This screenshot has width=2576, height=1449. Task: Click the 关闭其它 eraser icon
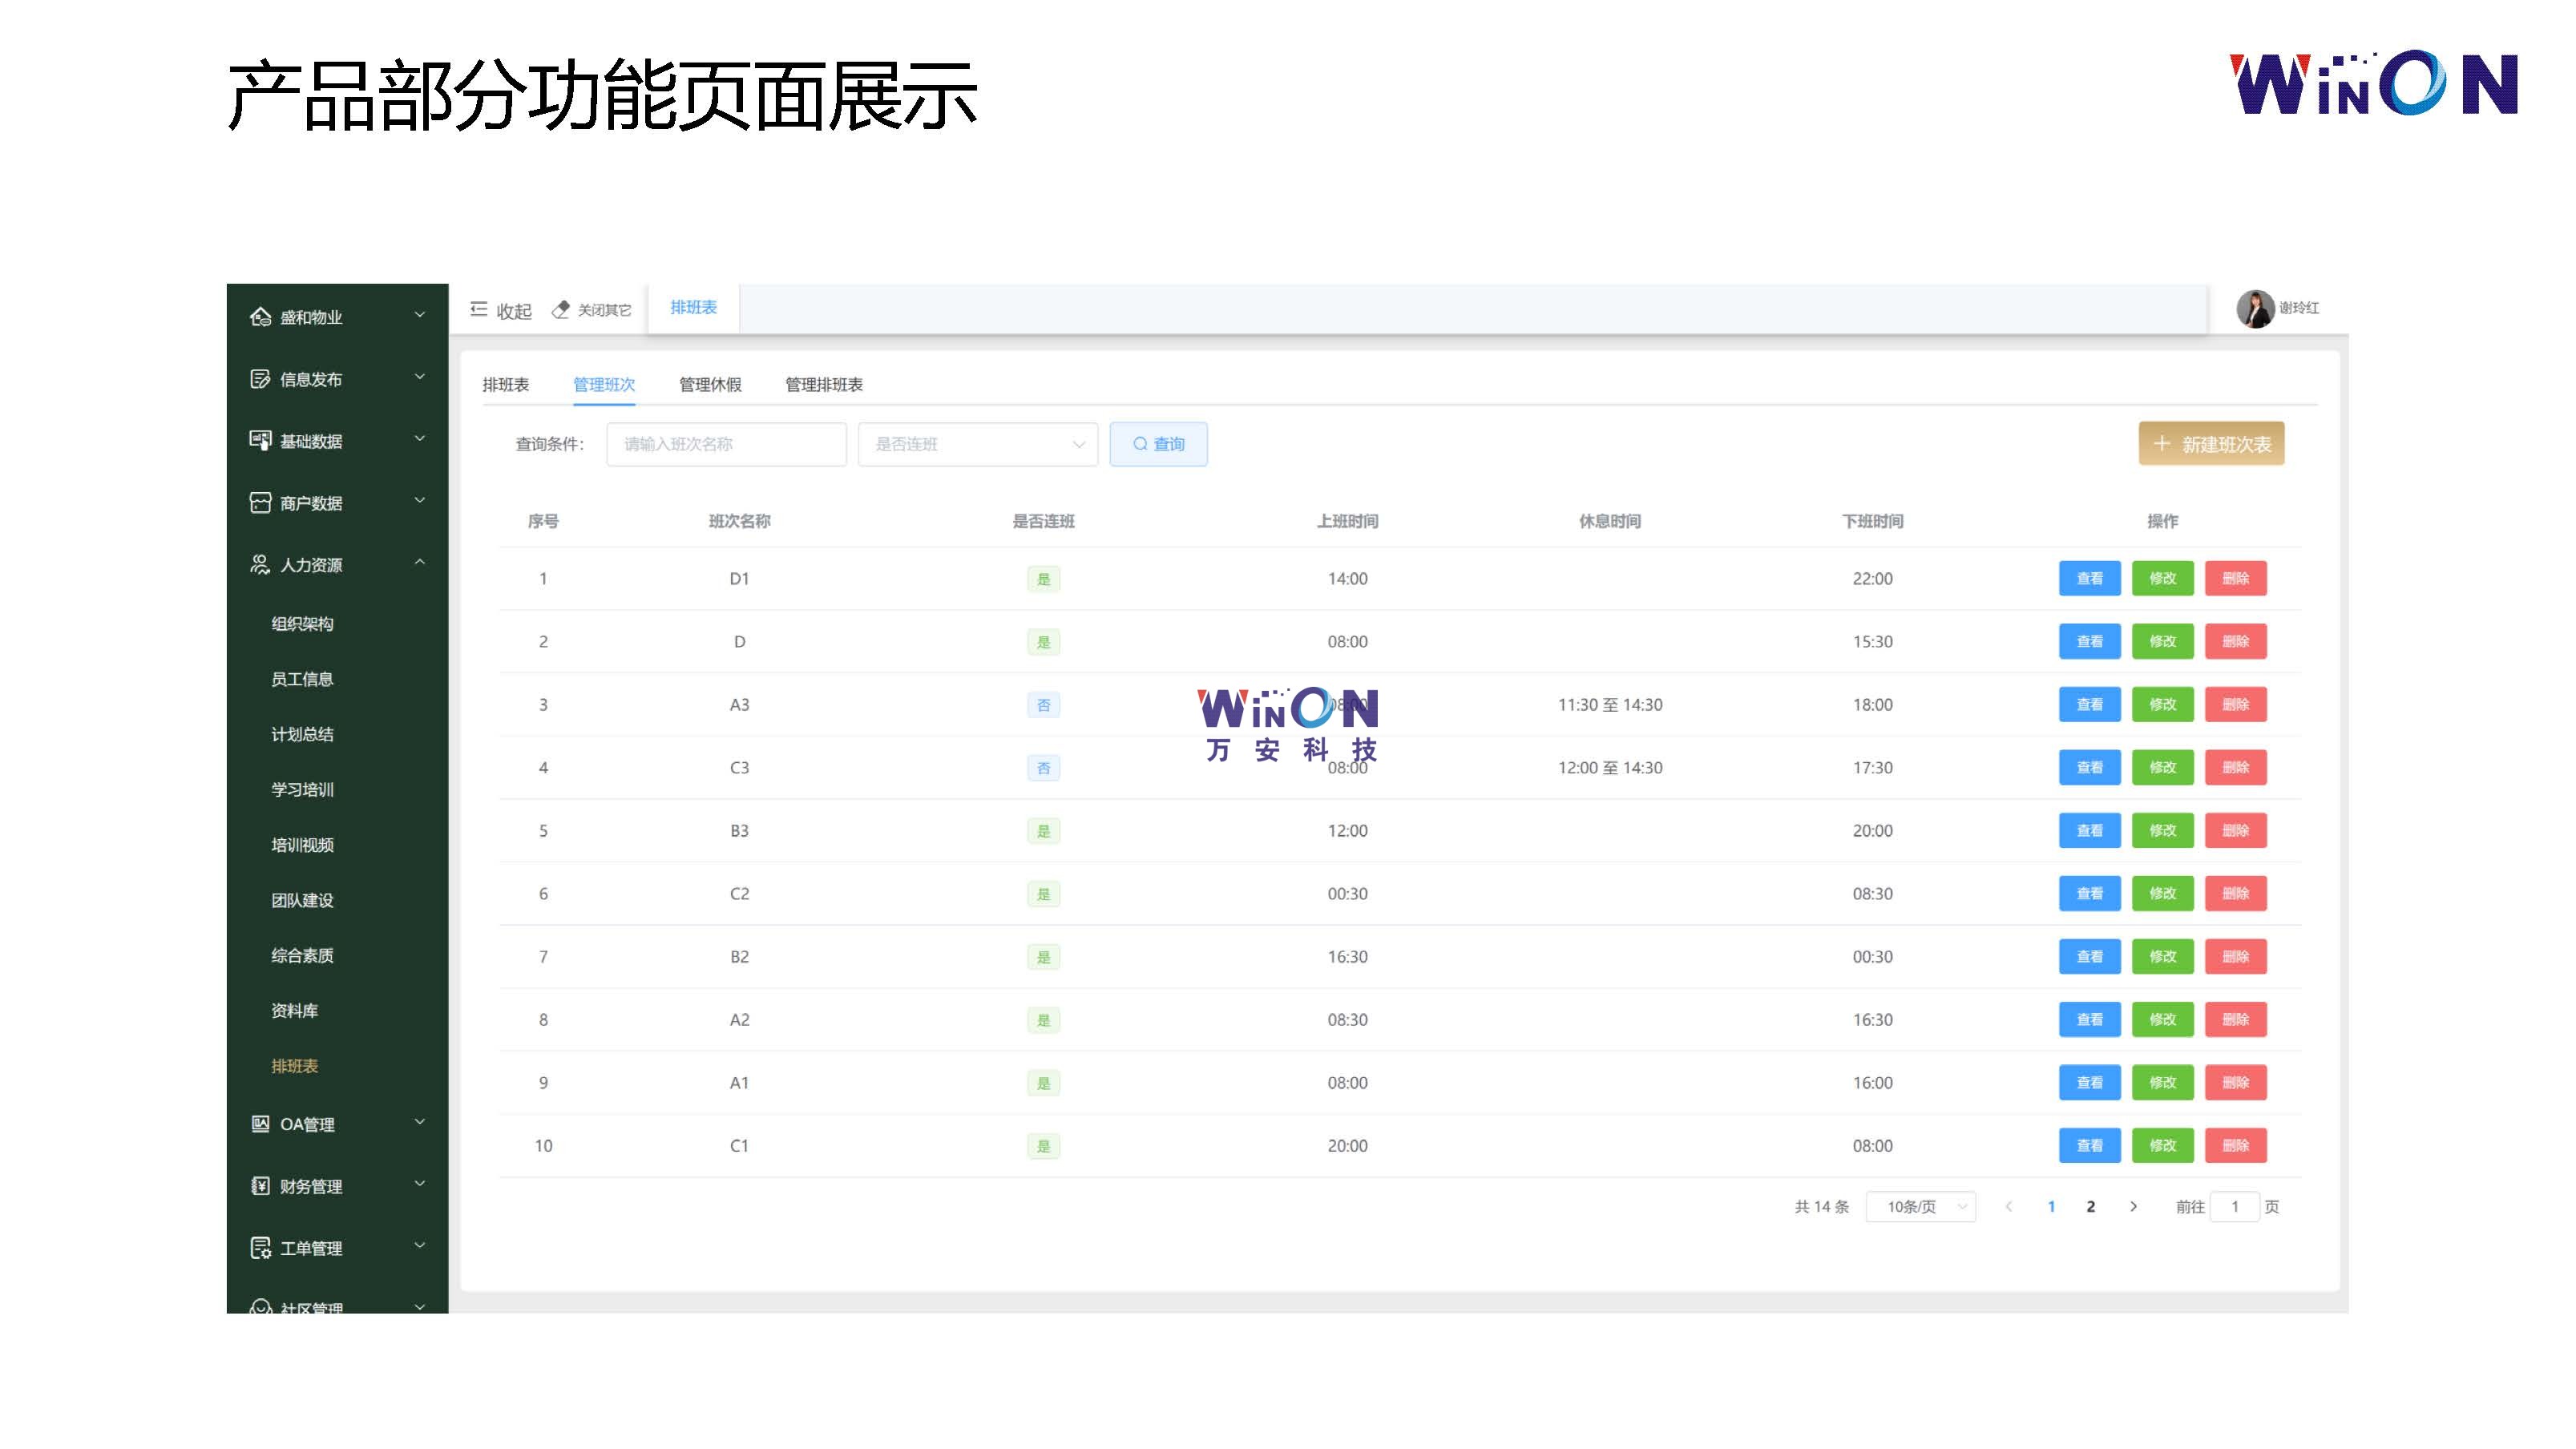(x=561, y=310)
